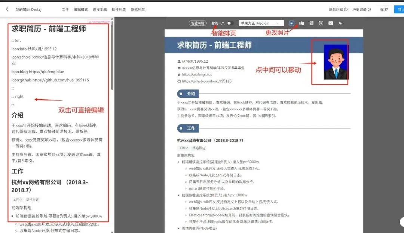404x233 pixels.
Task: Open the github.com/hua1995116 link in the preview
Action: point(206,81)
